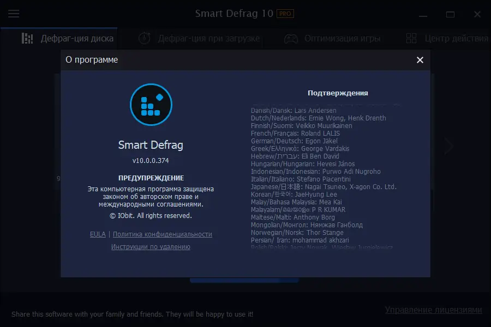
Task: Click Norwegian/Norsk: Thor Stange line
Action: pos(297,233)
